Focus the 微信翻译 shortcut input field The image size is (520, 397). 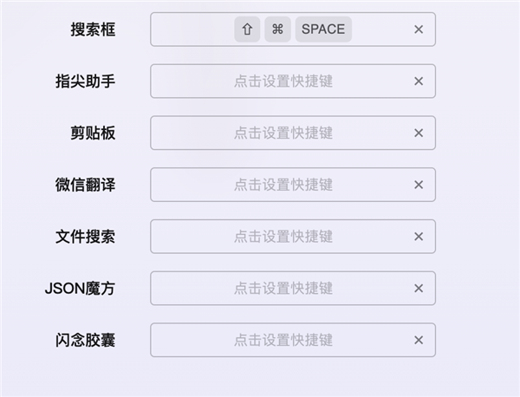pos(283,185)
